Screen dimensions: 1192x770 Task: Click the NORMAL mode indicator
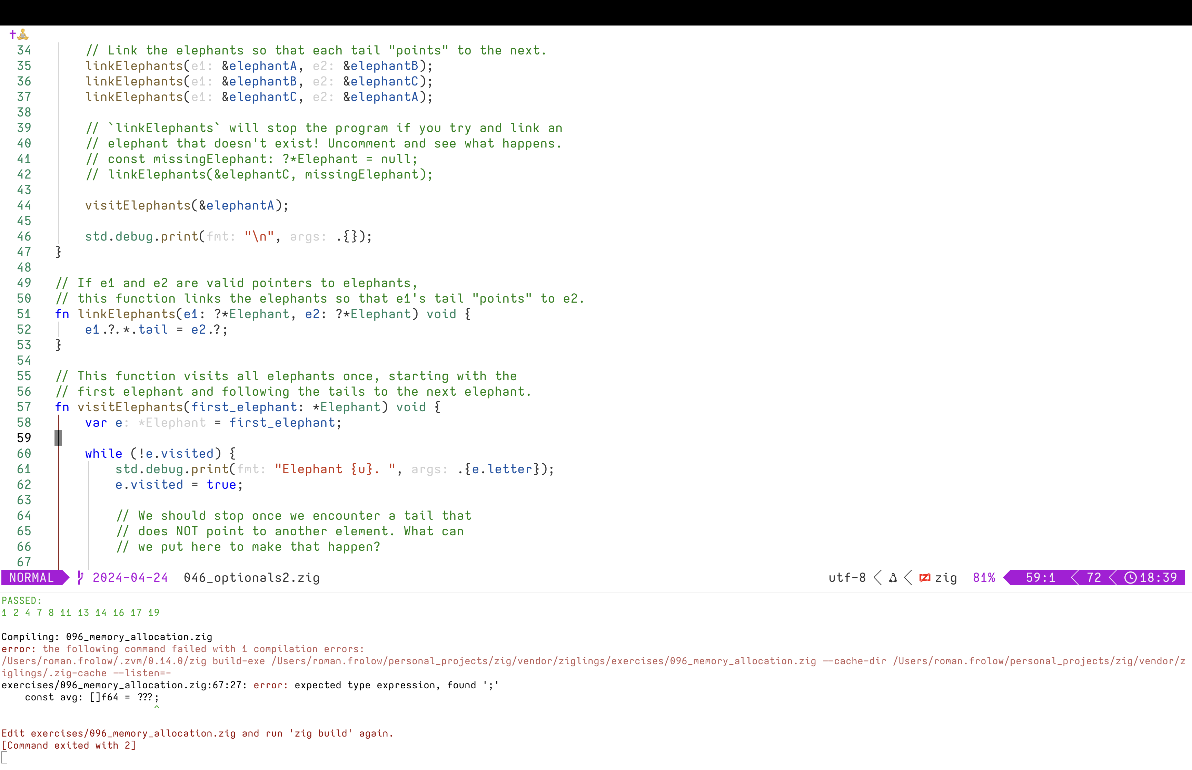point(31,578)
